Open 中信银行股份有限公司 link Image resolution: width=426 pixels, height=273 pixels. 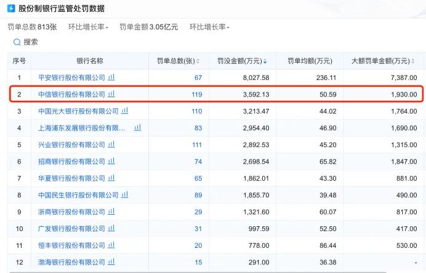coord(72,95)
